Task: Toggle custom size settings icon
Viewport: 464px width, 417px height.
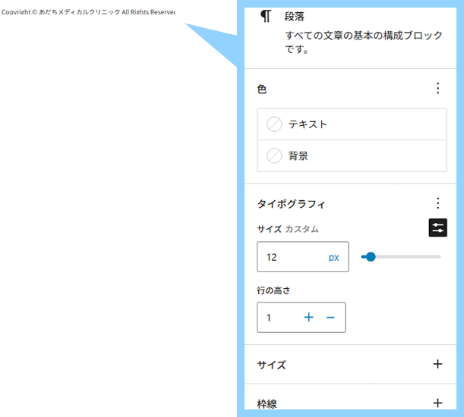Action: 438,227
